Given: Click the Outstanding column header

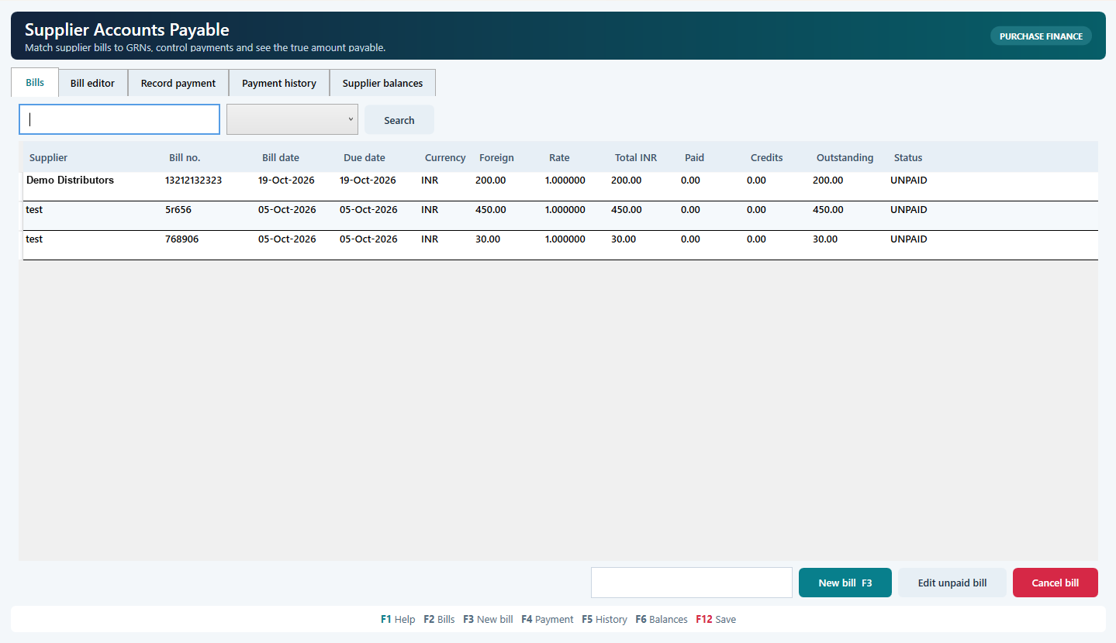Looking at the screenshot, I should 845,157.
